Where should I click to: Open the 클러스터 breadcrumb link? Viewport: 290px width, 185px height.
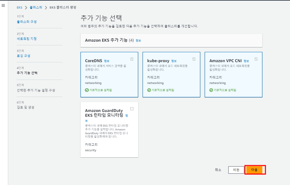(x=36, y=8)
